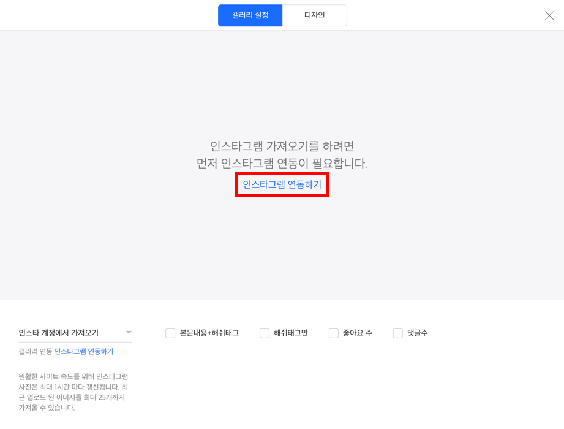Click the center 인스타그램 연동하기 link

pos(282,184)
